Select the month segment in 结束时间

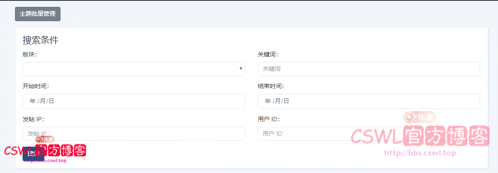point(278,101)
